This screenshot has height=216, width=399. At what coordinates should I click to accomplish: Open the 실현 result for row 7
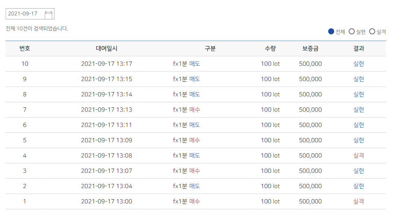358,110
